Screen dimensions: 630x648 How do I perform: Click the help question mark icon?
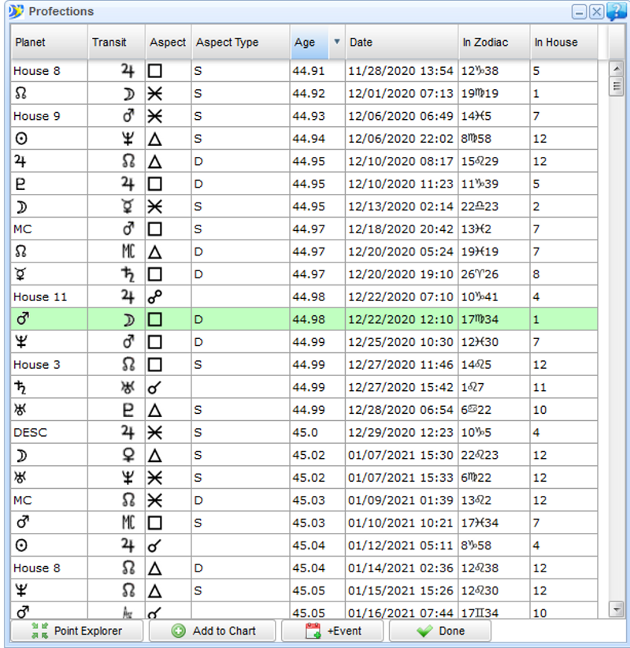coord(617,11)
